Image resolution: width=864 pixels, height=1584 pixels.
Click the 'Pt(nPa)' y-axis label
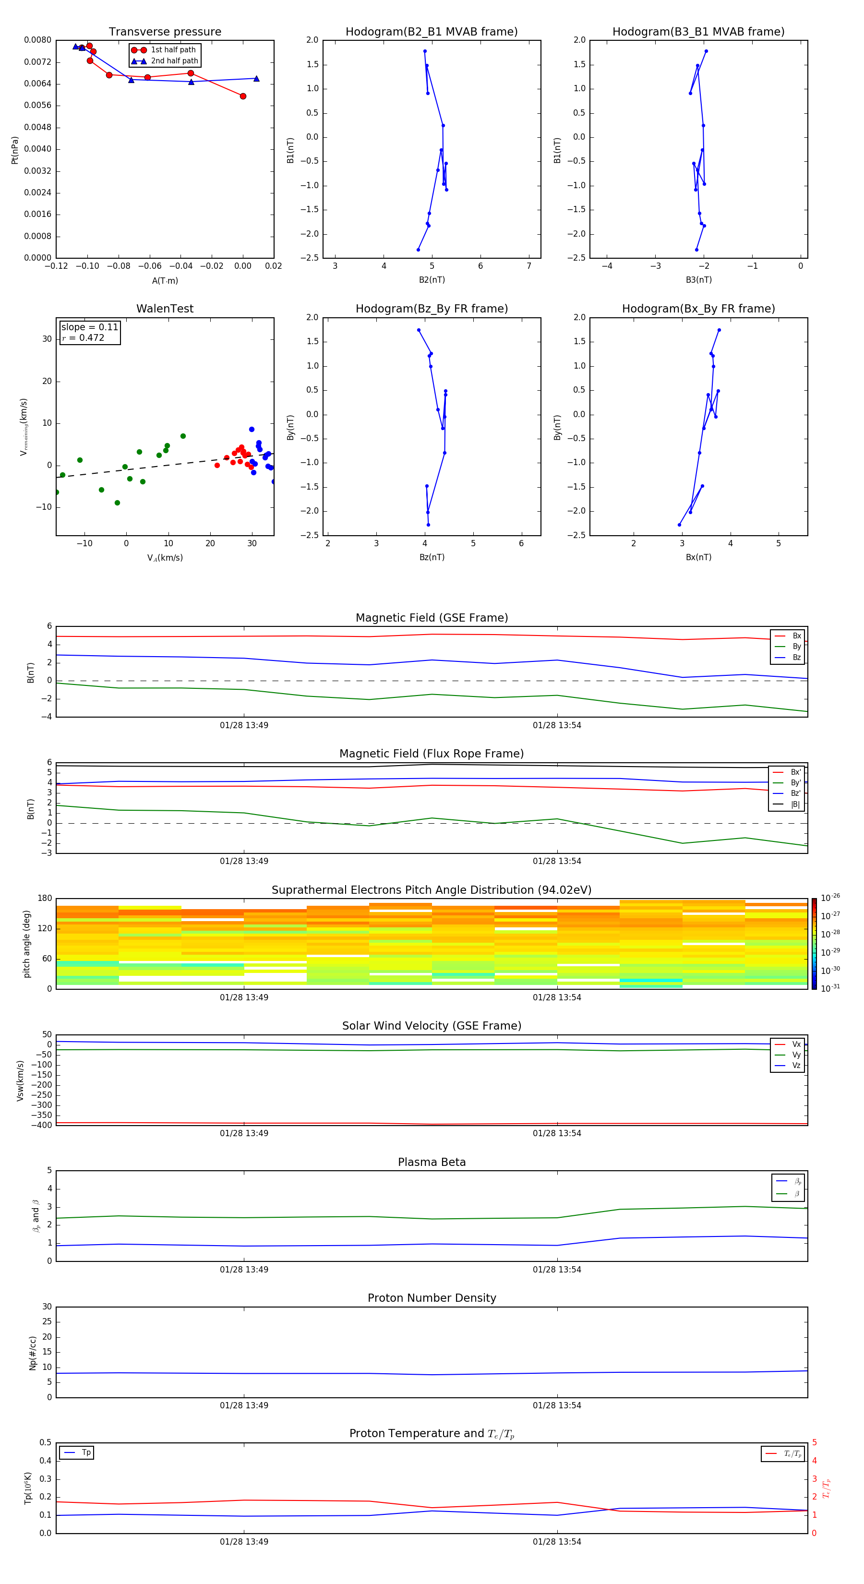click(x=15, y=149)
